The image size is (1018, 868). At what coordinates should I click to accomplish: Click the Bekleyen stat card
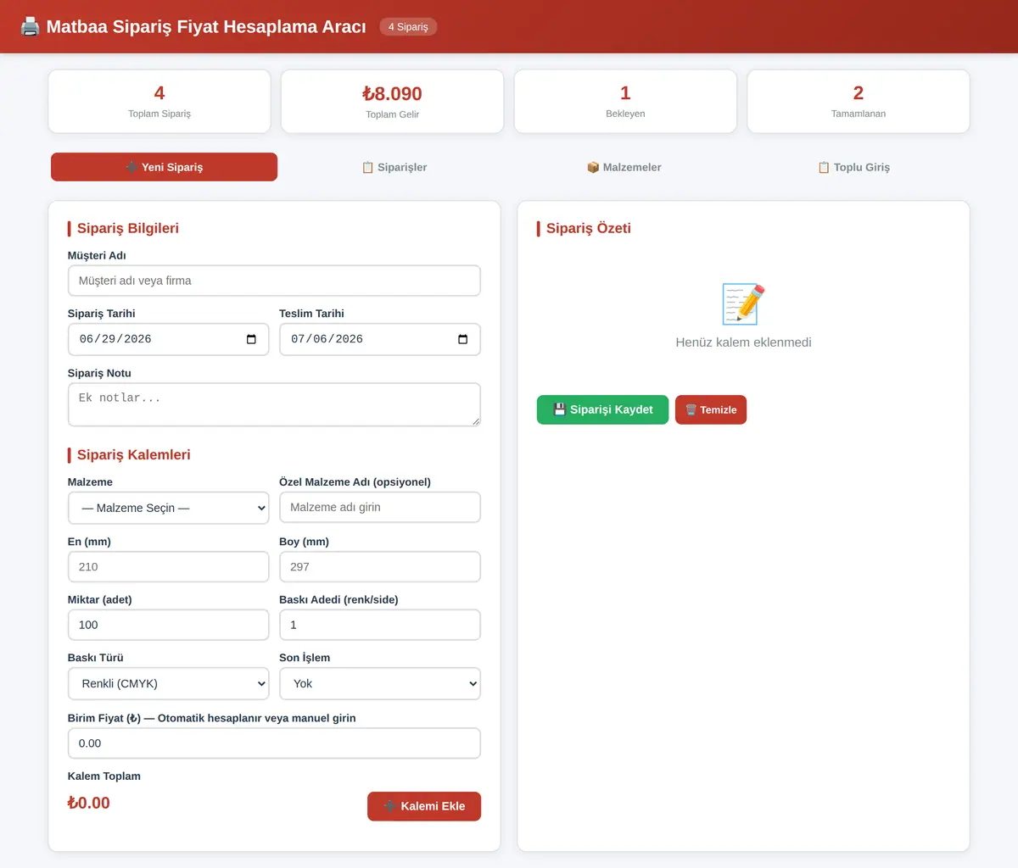click(625, 102)
